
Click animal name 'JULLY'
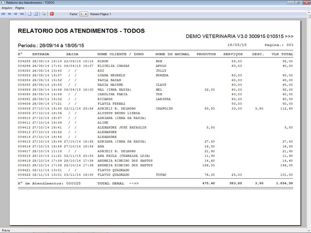click(161, 71)
